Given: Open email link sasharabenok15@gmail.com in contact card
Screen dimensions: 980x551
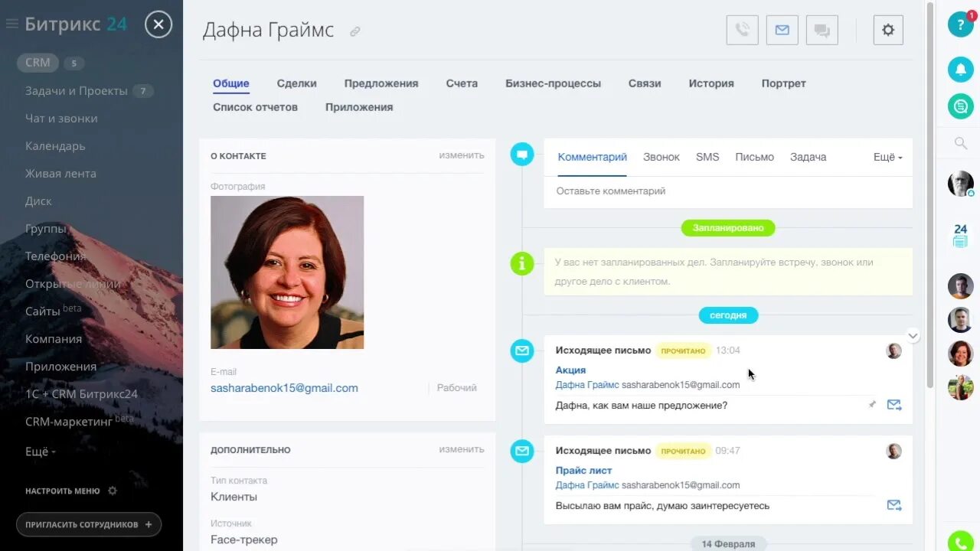Looking at the screenshot, I should coord(284,388).
